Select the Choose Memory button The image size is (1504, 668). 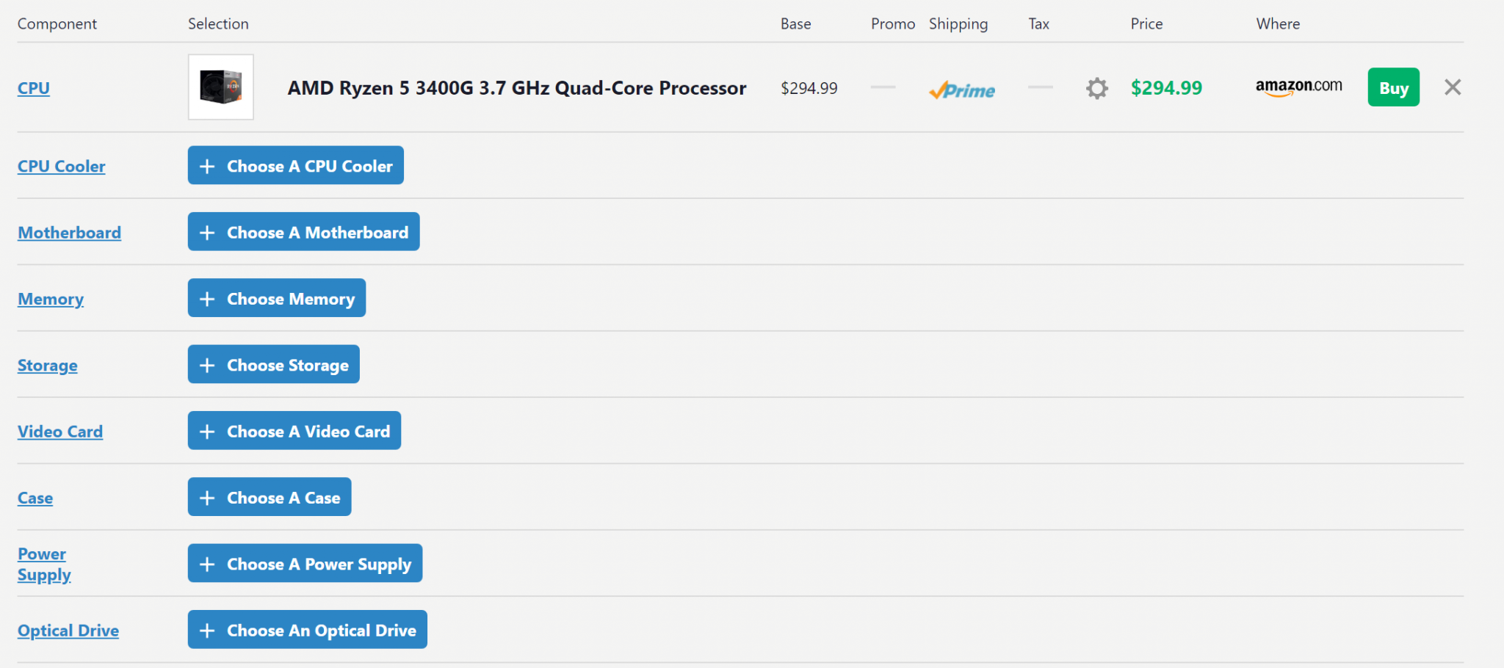click(x=277, y=298)
